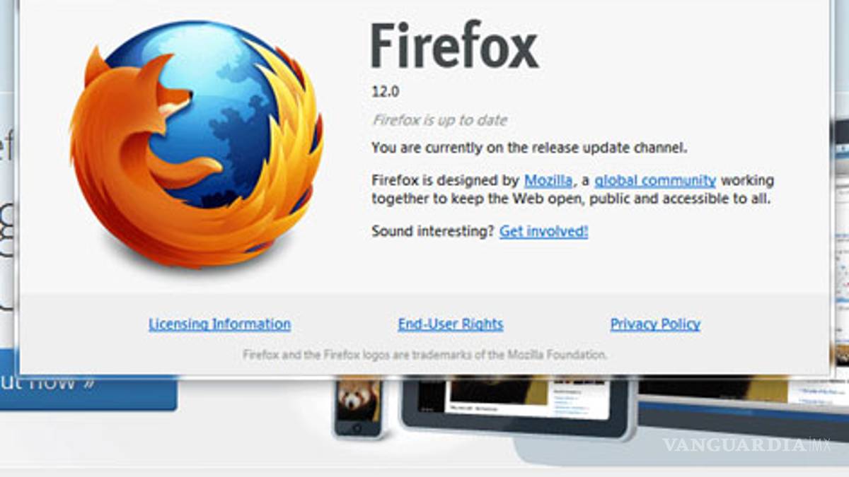Click the 'Sound interesting?' text

pyautogui.click(x=433, y=231)
